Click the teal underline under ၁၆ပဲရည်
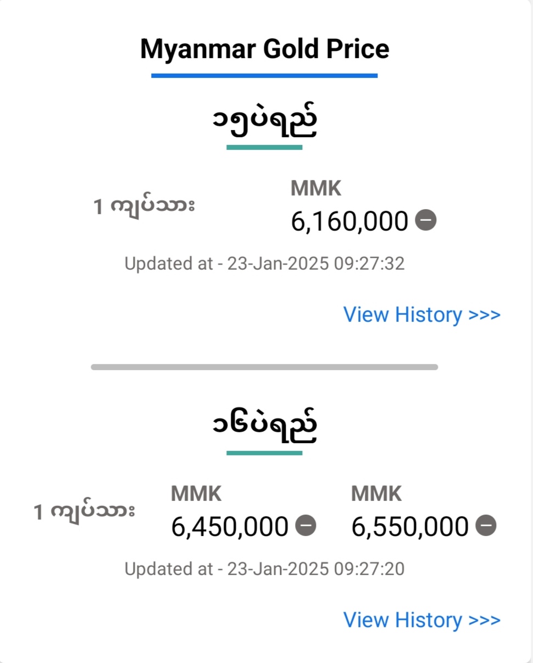 click(264, 453)
